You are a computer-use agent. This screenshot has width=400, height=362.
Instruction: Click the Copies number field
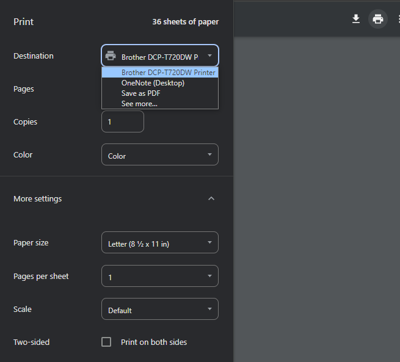point(123,121)
